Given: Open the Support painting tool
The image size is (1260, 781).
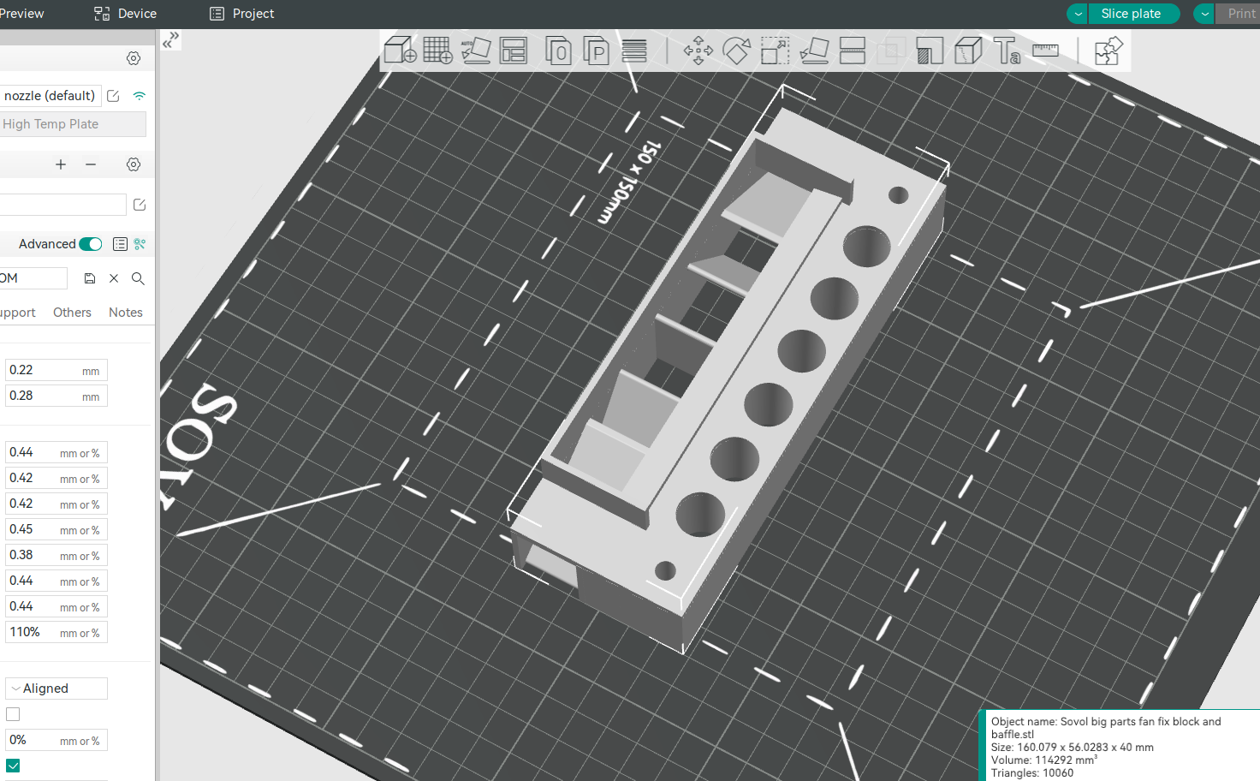Looking at the screenshot, I should 930,51.
